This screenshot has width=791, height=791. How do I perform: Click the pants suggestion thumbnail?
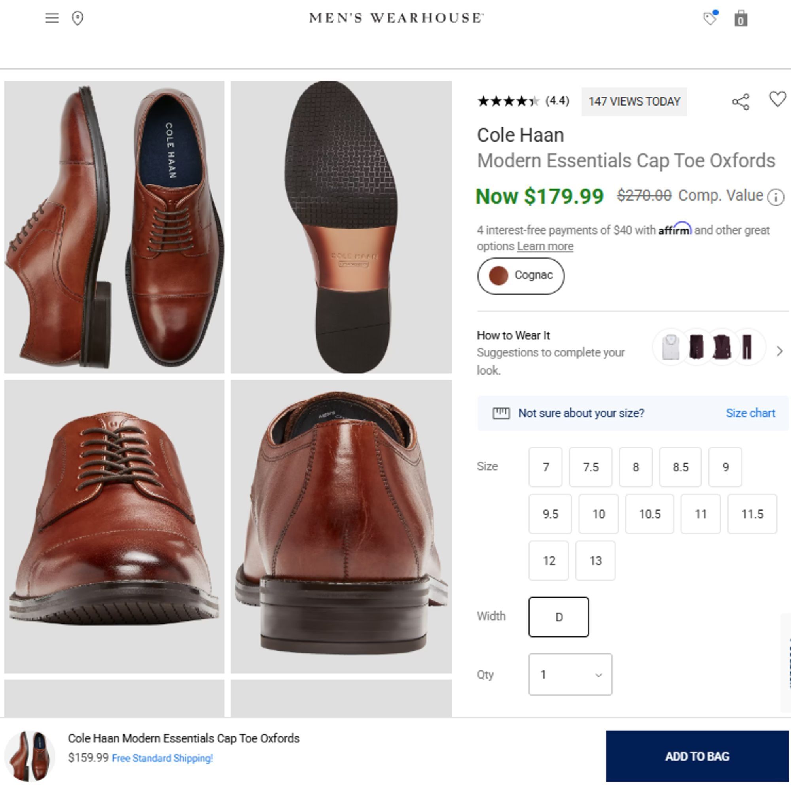pyautogui.click(x=747, y=347)
